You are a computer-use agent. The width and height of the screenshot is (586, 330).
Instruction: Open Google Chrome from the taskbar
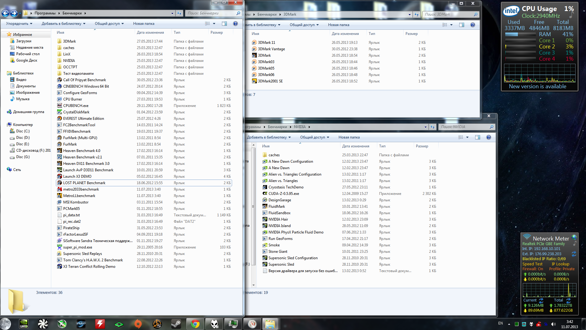195,324
